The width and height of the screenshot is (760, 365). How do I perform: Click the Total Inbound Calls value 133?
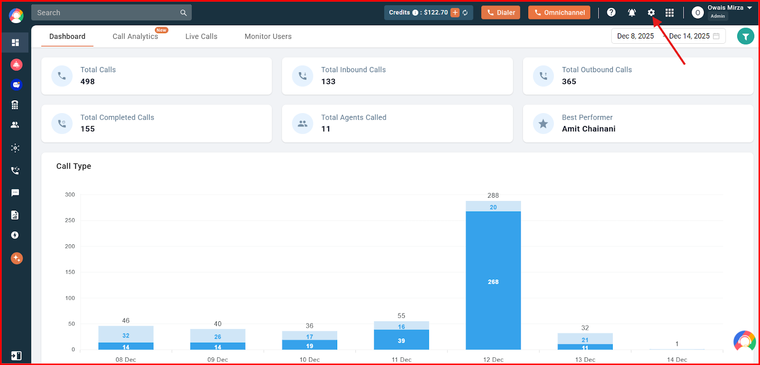tap(328, 82)
